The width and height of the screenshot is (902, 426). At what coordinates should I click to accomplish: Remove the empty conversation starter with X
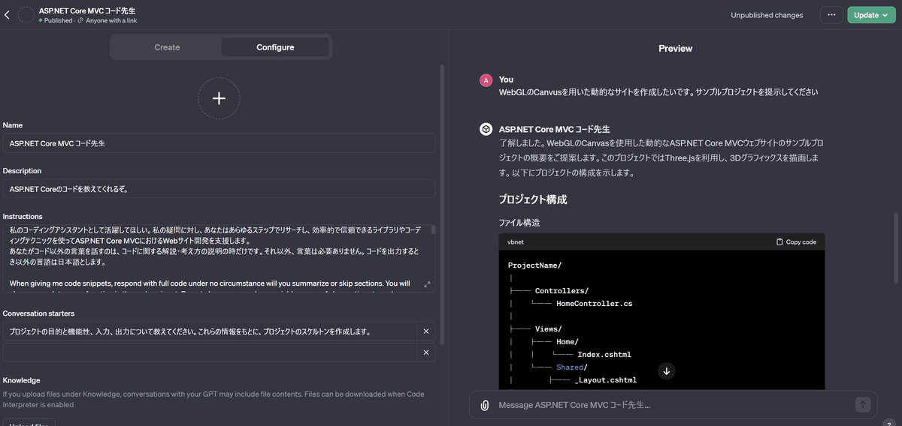pyautogui.click(x=425, y=352)
